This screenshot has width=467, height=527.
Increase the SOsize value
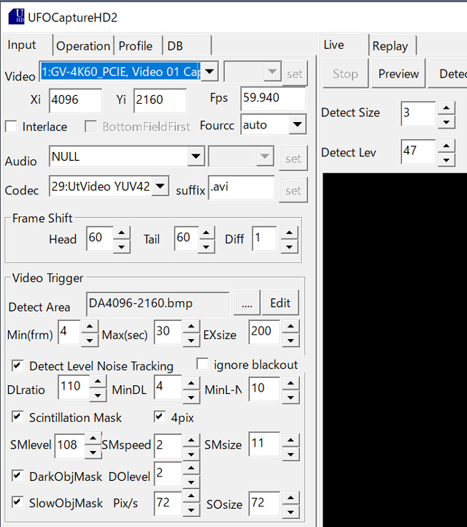coord(290,498)
